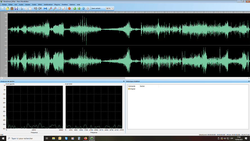Open the Fichier menu
Image resolution: width=250 pixels, height=141 pixels.
click(x=4, y=5)
